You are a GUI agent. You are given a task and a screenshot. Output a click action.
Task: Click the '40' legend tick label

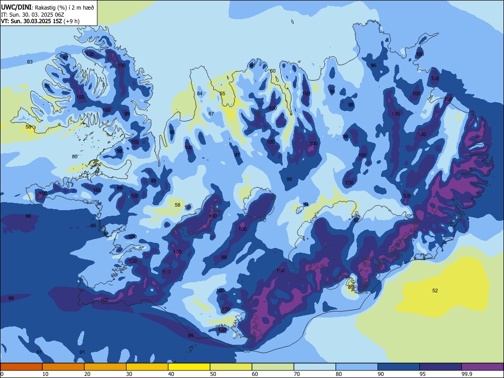tap(171, 374)
